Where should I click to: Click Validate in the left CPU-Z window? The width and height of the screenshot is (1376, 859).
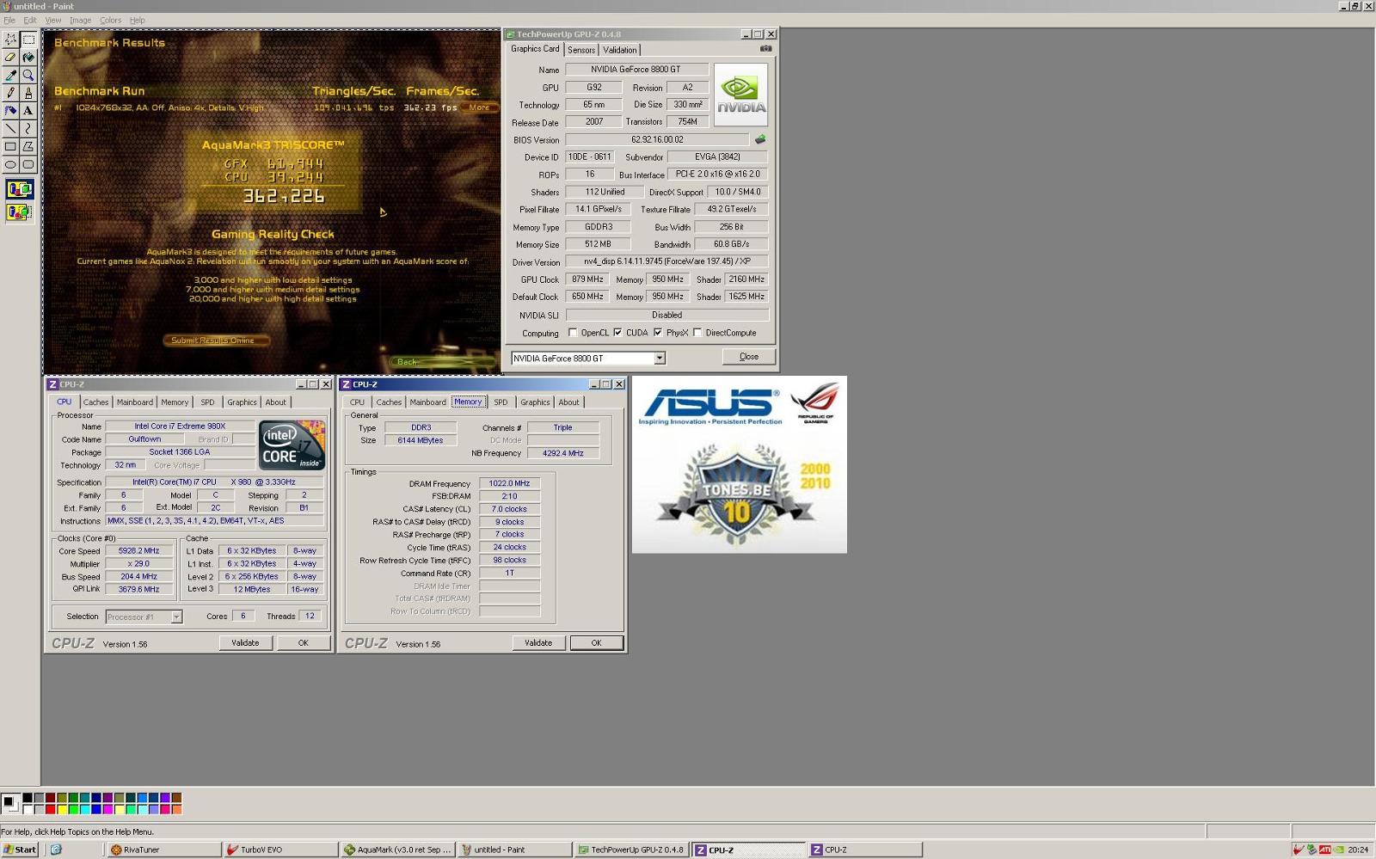245,643
